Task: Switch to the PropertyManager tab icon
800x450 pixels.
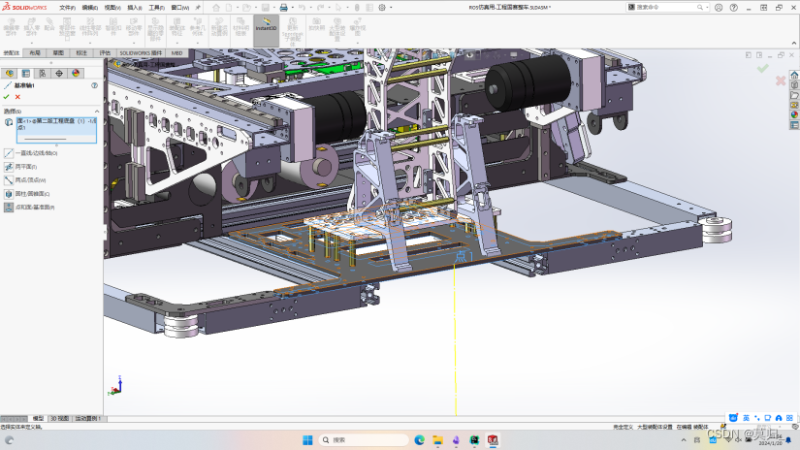Action: (x=26, y=74)
